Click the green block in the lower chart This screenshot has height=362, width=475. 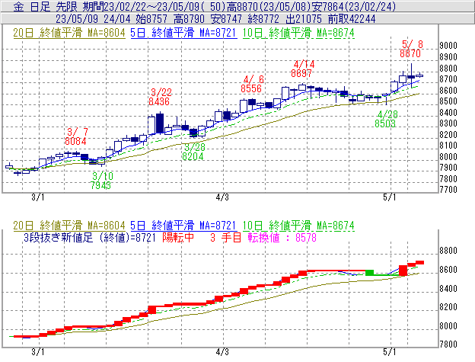click(x=370, y=273)
